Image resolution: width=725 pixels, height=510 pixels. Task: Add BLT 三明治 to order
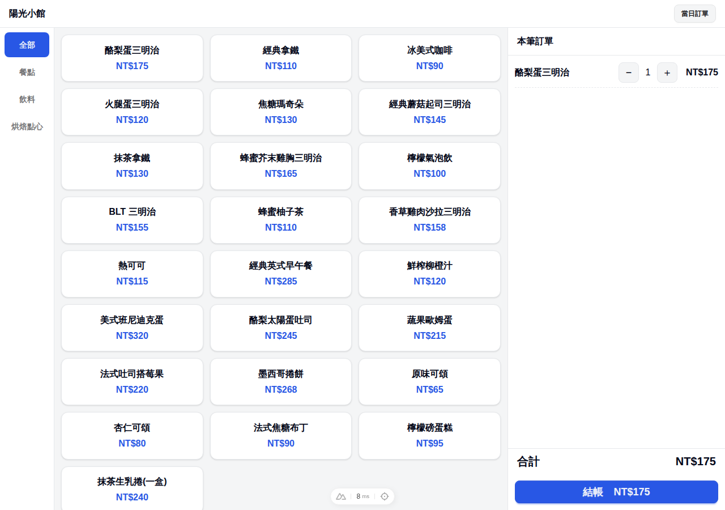coord(132,220)
